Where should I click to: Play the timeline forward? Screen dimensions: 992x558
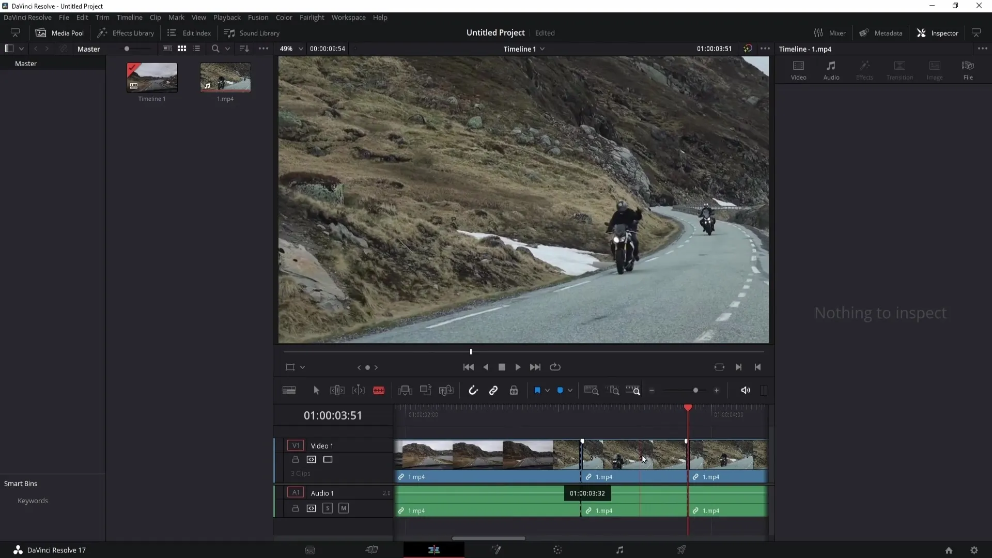[x=518, y=367]
